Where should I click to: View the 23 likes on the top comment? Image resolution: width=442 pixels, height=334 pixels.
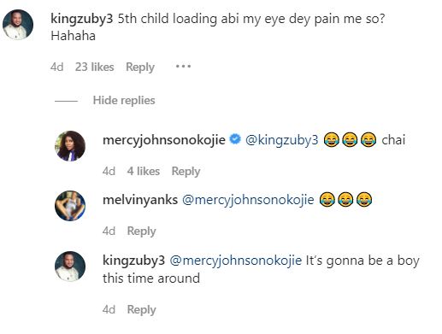click(95, 67)
